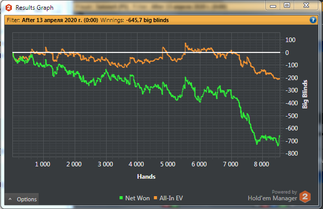The height and width of the screenshot is (209, 323).
Task: Click the '-100' y-axis label
Action: 292,65
